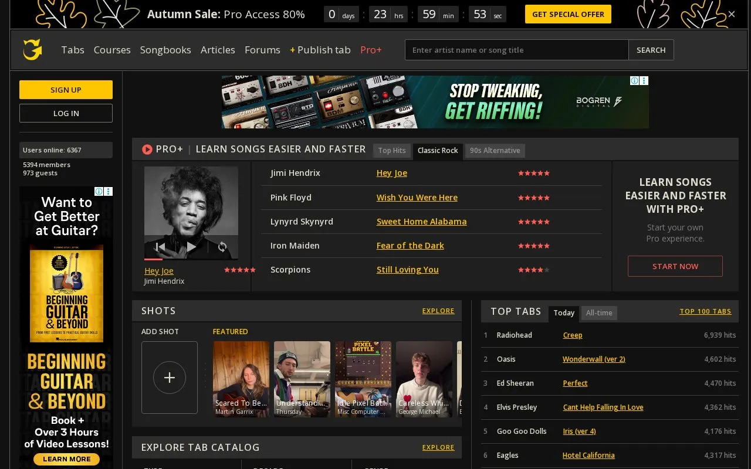
Task: Click the SIGN UP button
Action: 66,90
